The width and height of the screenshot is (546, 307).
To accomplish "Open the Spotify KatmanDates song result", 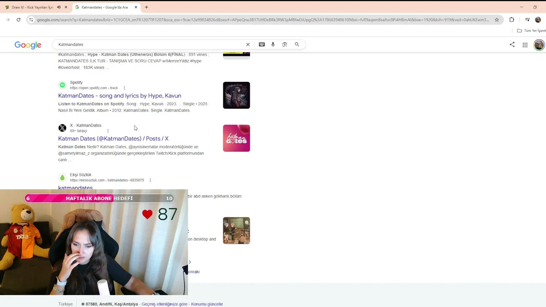I will click(119, 96).
